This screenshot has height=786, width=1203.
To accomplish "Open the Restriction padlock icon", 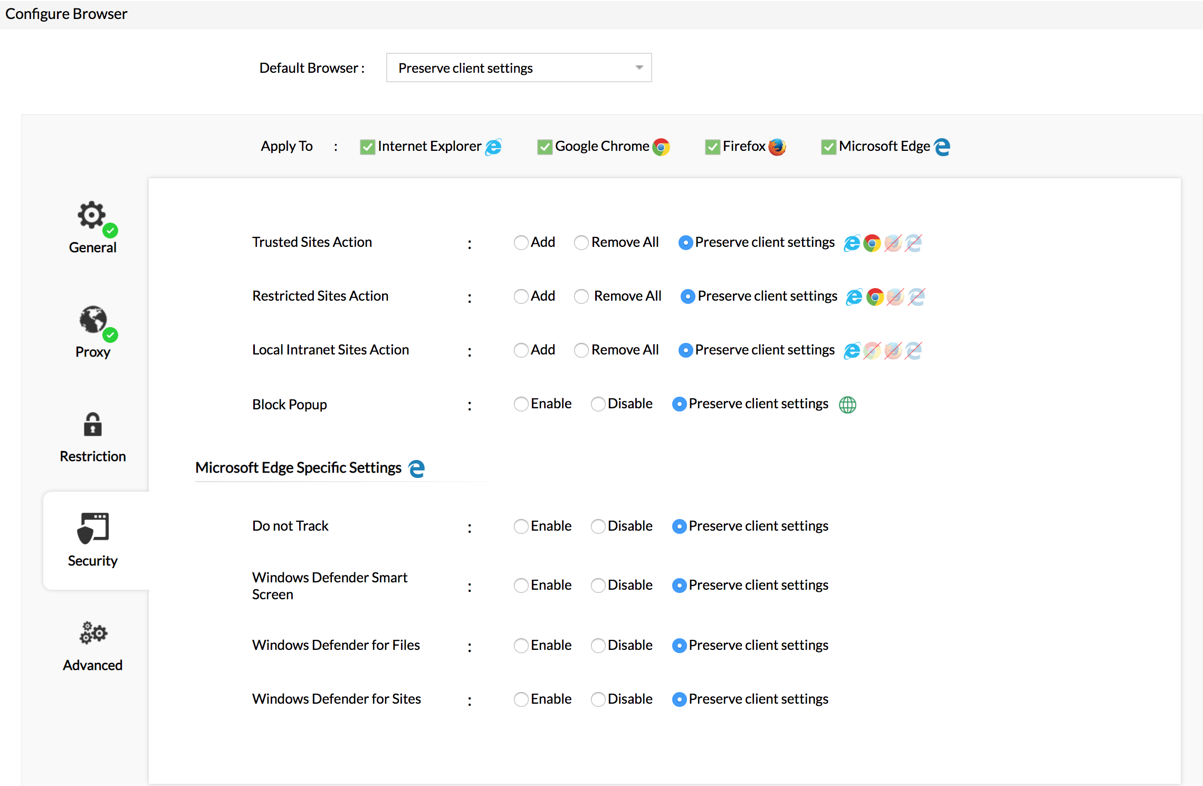I will (93, 425).
